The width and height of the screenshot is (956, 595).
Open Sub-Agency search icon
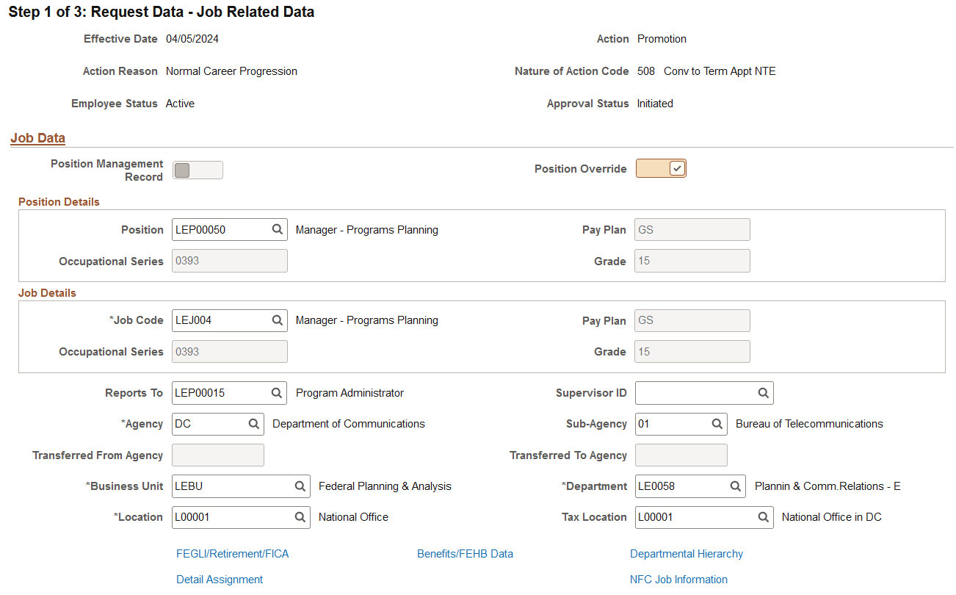click(x=717, y=424)
